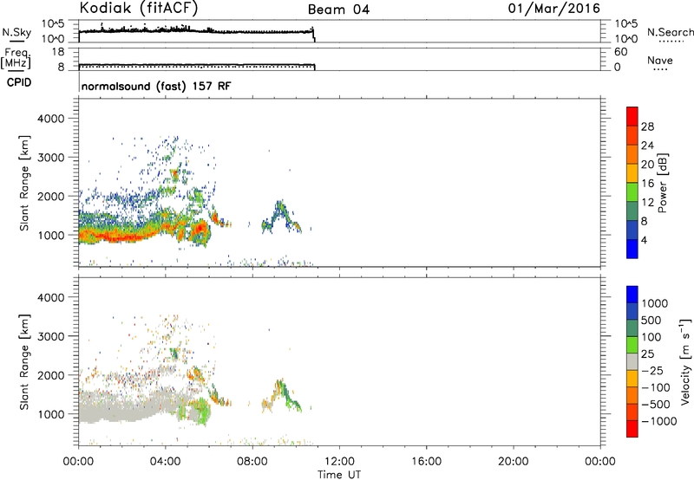
Task: Click the Kodiak (fitACF) plot title
Action: tap(139, 8)
